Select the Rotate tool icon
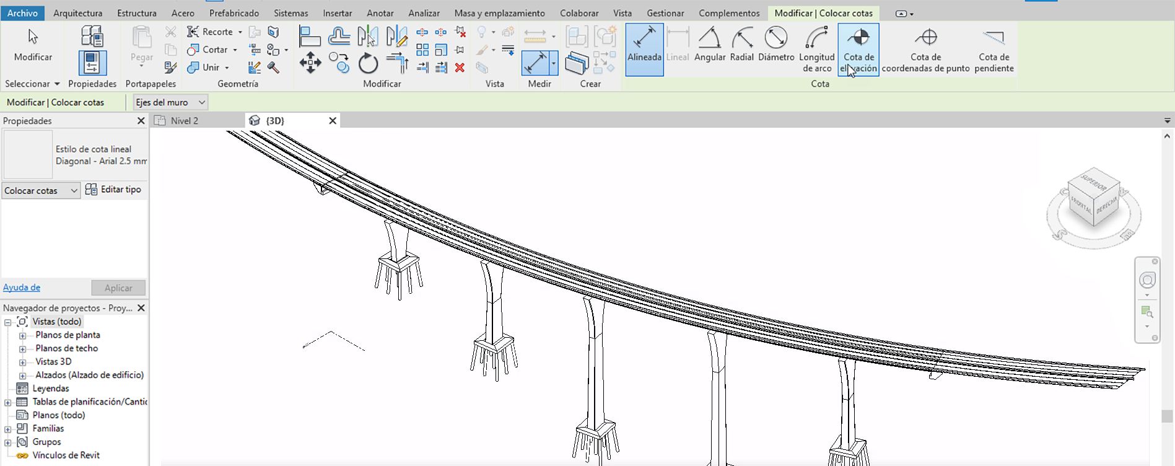 click(368, 63)
